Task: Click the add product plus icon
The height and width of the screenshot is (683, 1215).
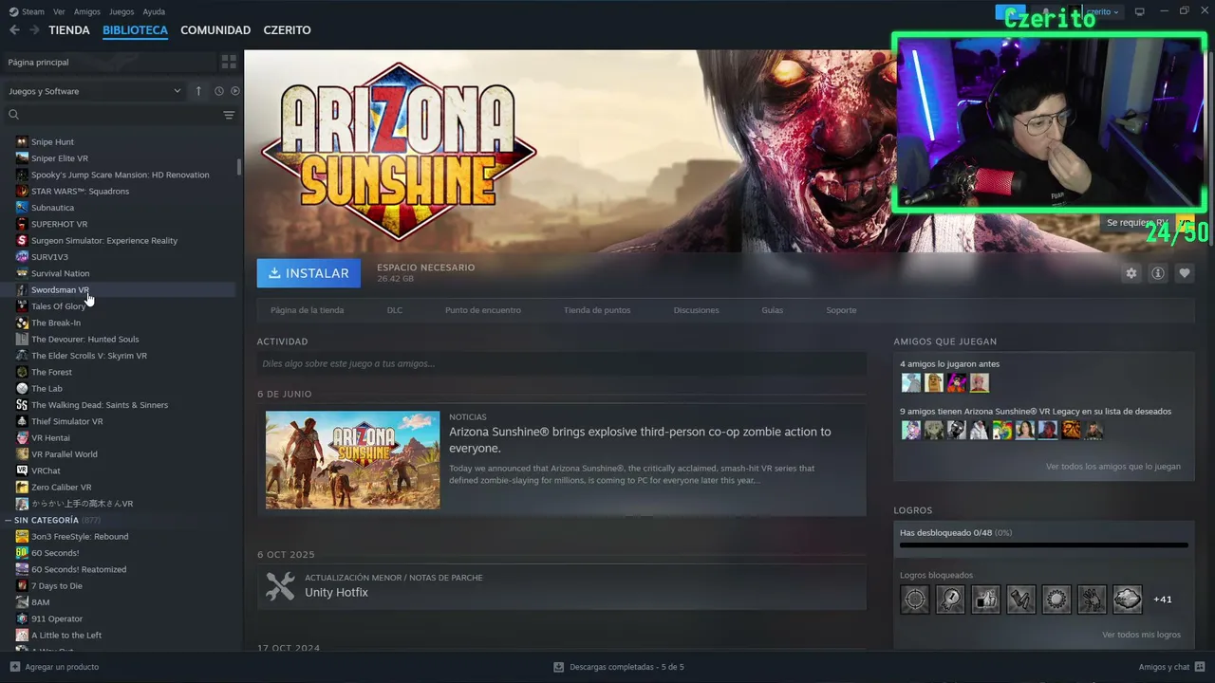Action: (14, 667)
